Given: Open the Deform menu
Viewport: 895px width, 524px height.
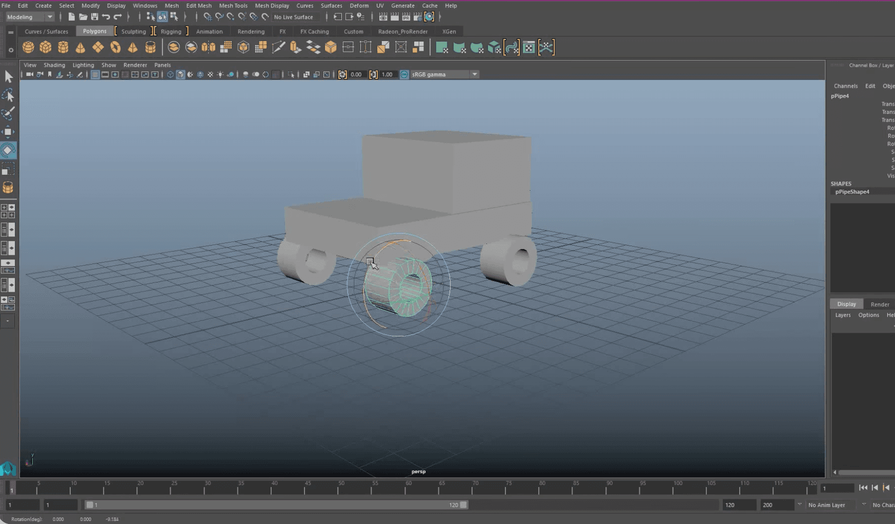Looking at the screenshot, I should tap(359, 6).
